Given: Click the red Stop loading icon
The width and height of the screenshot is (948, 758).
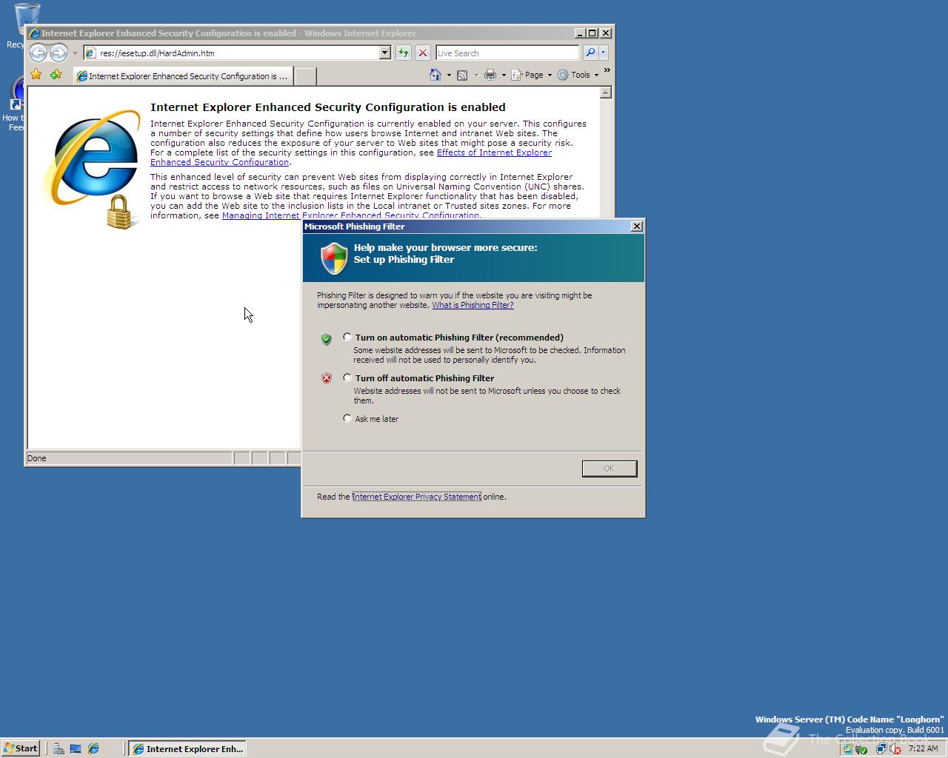Looking at the screenshot, I should point(422,53).
